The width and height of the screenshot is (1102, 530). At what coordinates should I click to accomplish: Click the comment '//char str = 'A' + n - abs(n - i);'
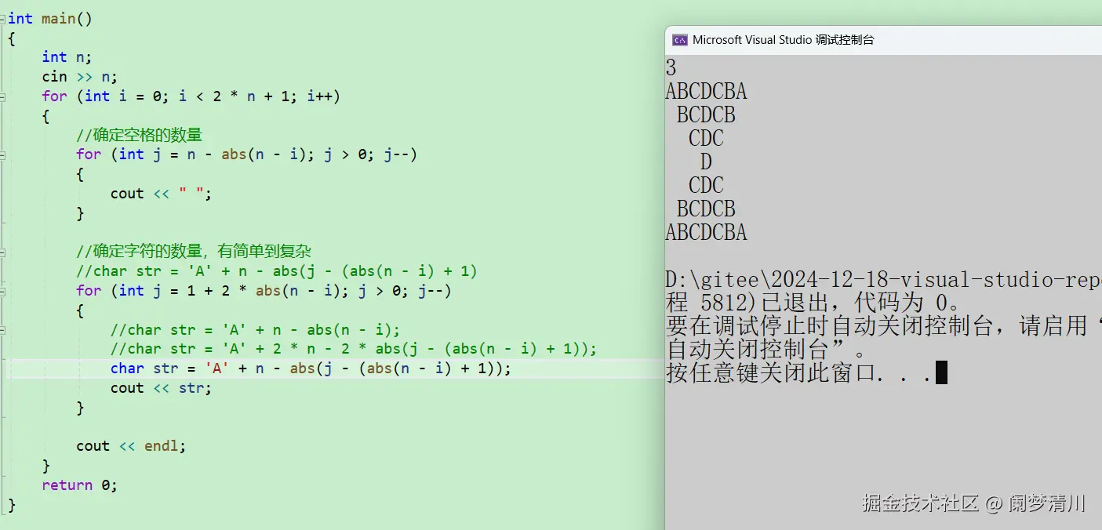[x=255, y=330]
